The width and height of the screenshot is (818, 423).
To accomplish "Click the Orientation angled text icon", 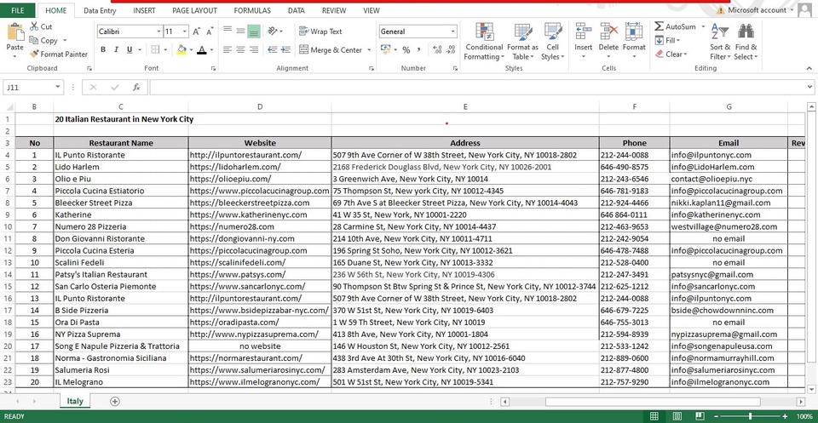I will 273,31.
